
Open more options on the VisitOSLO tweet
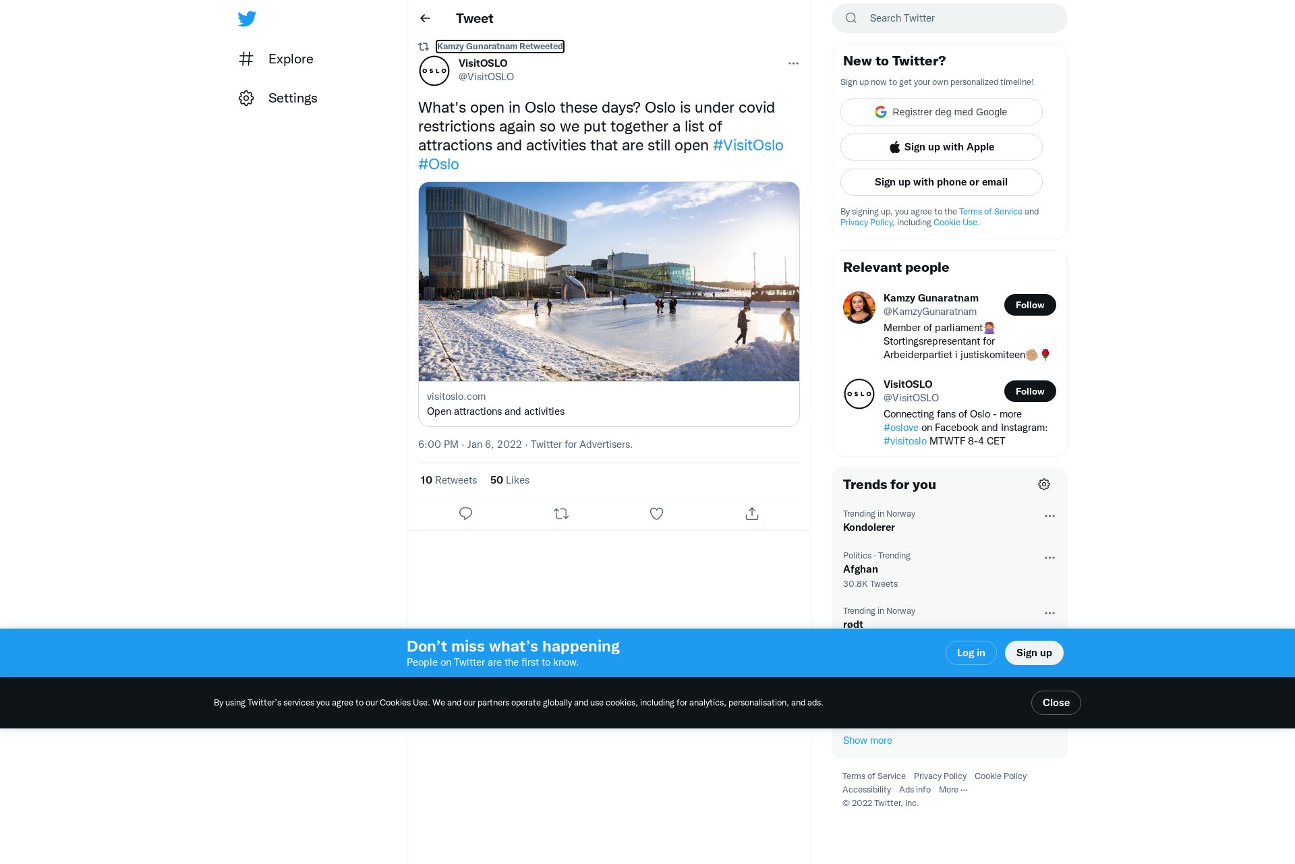pyautogui.click(x=793, y=63)
